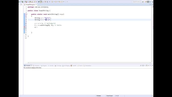Maximize the Console panel
The image size is (172, 97).
(x=152, y=65)
